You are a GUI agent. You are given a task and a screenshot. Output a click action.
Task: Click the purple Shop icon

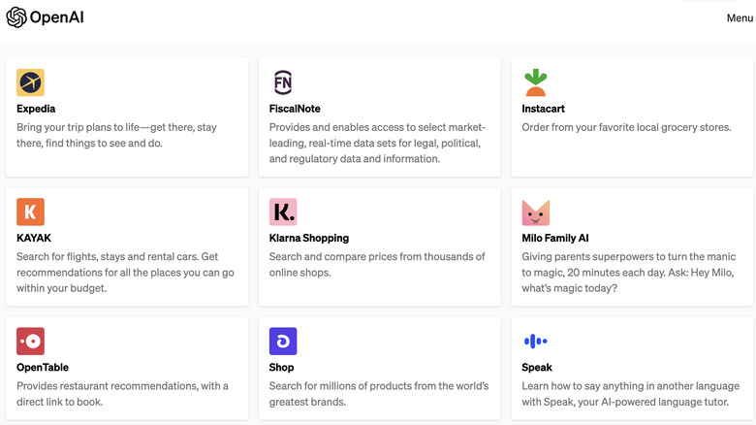click(x=283, y=341)
